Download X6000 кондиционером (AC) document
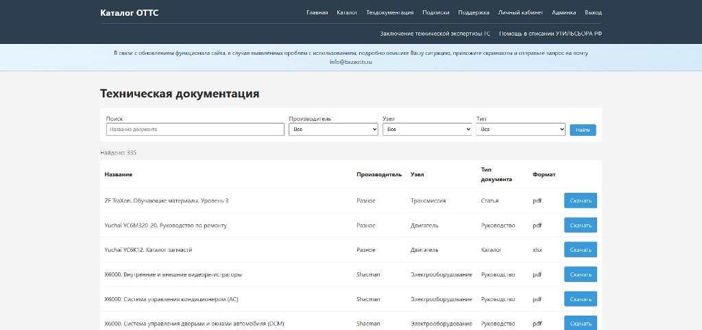This screenshot has height=330, width=702. coord(581,299)
